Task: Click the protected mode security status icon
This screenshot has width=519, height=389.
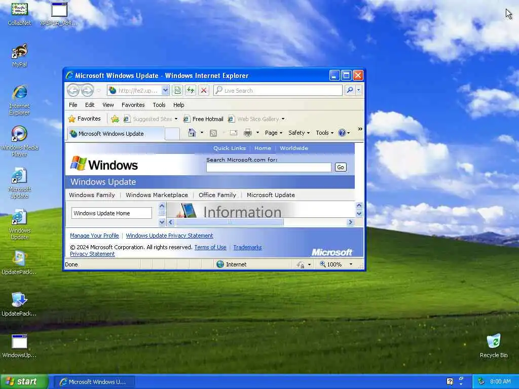Action: point(301,264)
